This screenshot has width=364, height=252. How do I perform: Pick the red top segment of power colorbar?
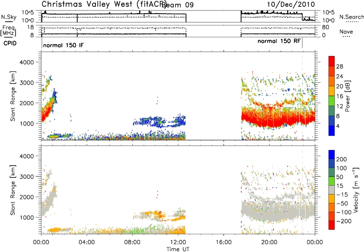point(332,61)
